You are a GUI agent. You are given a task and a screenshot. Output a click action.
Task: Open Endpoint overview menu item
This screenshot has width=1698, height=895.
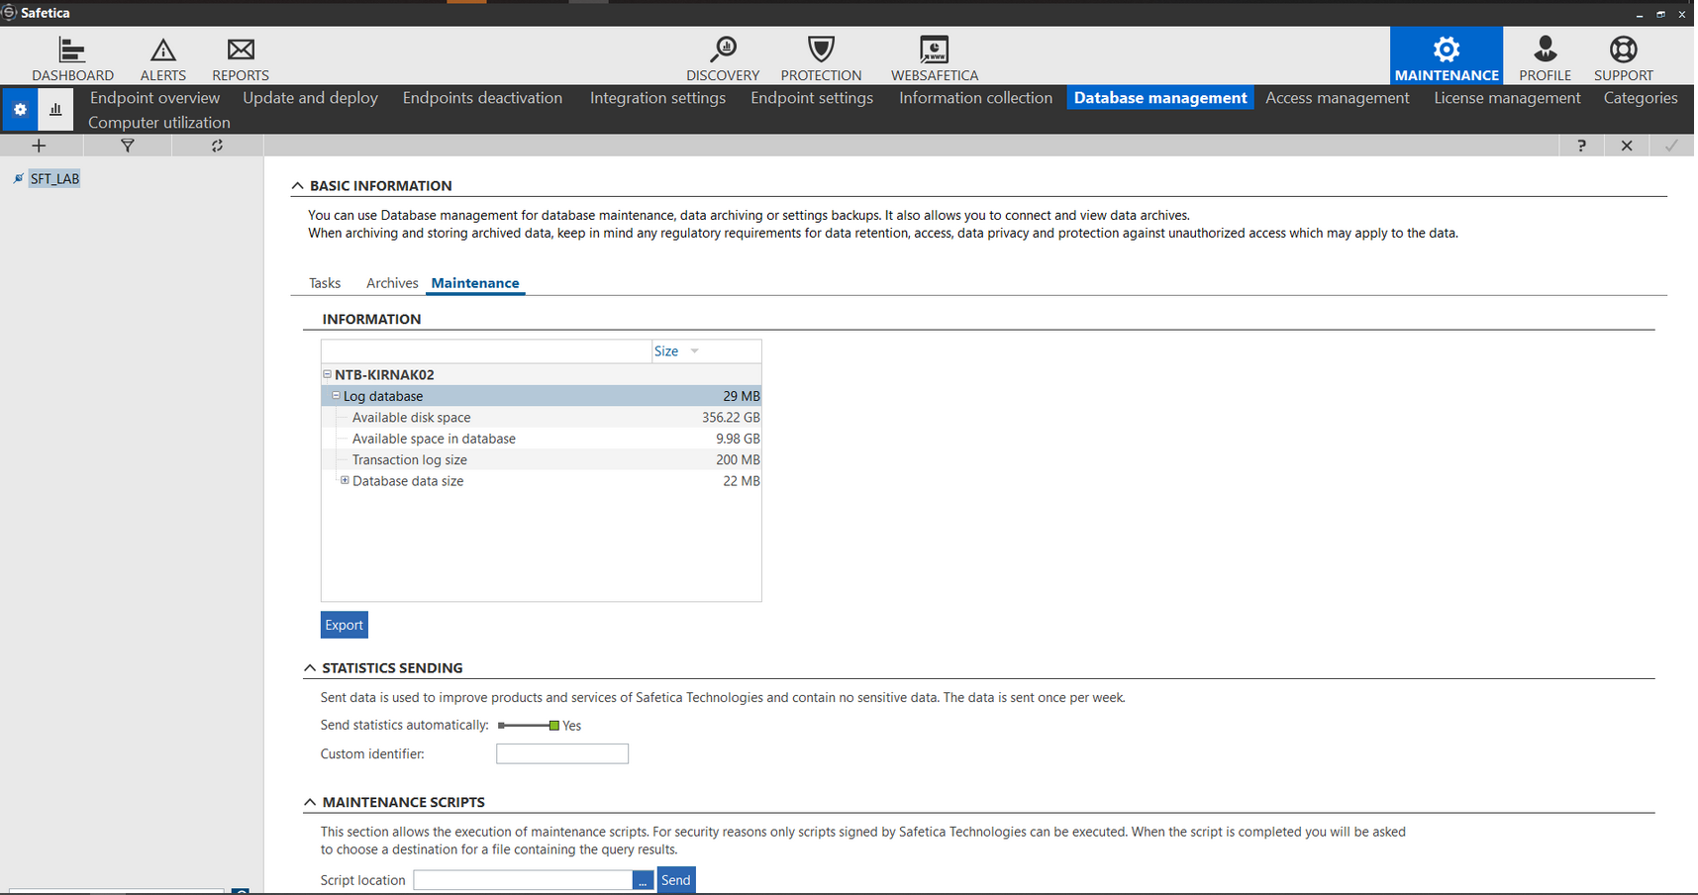pyautogui.click(x=154, y=98)
